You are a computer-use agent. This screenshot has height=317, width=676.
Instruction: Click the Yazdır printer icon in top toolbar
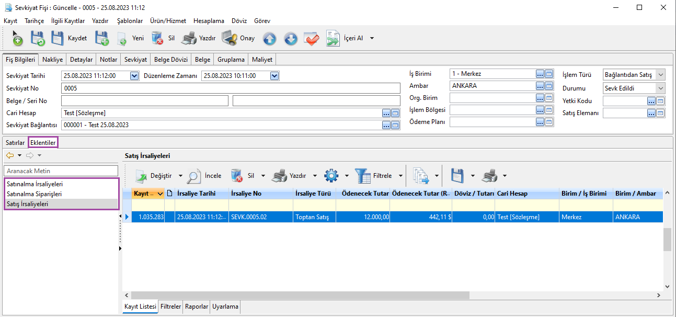(189, 38)
